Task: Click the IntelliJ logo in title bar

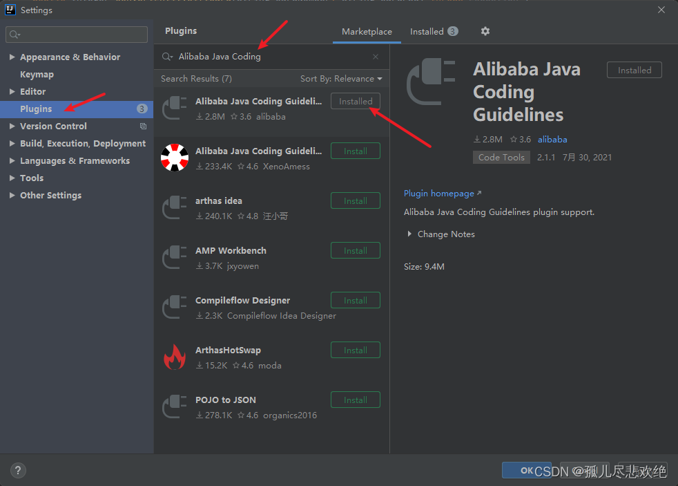Action: (x=10, y=10)
